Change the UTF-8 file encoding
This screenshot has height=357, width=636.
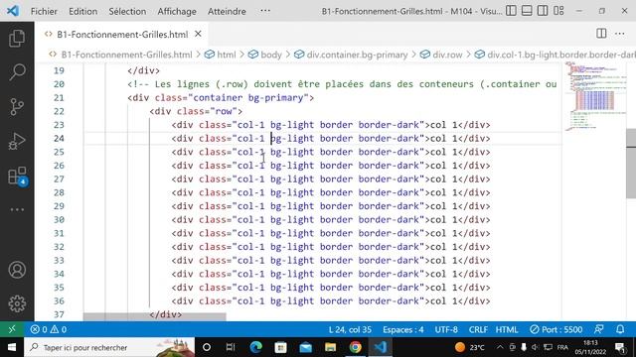pos(446,329)
